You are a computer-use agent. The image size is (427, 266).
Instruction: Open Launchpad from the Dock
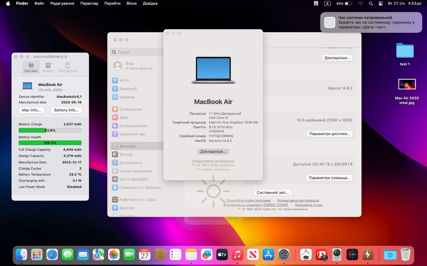tap(37, 255)
